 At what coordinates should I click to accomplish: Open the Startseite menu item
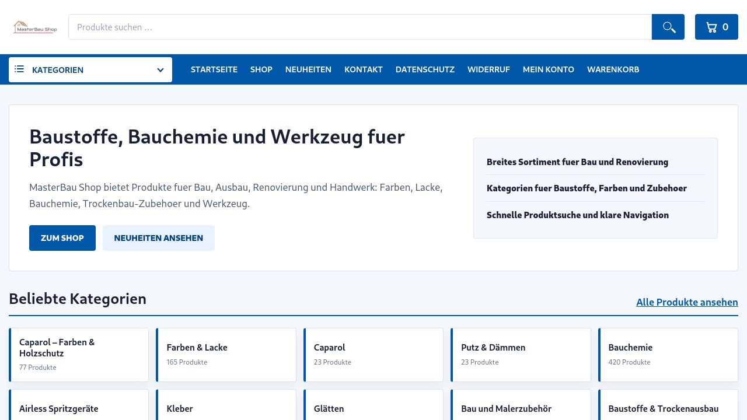(214, 69)
